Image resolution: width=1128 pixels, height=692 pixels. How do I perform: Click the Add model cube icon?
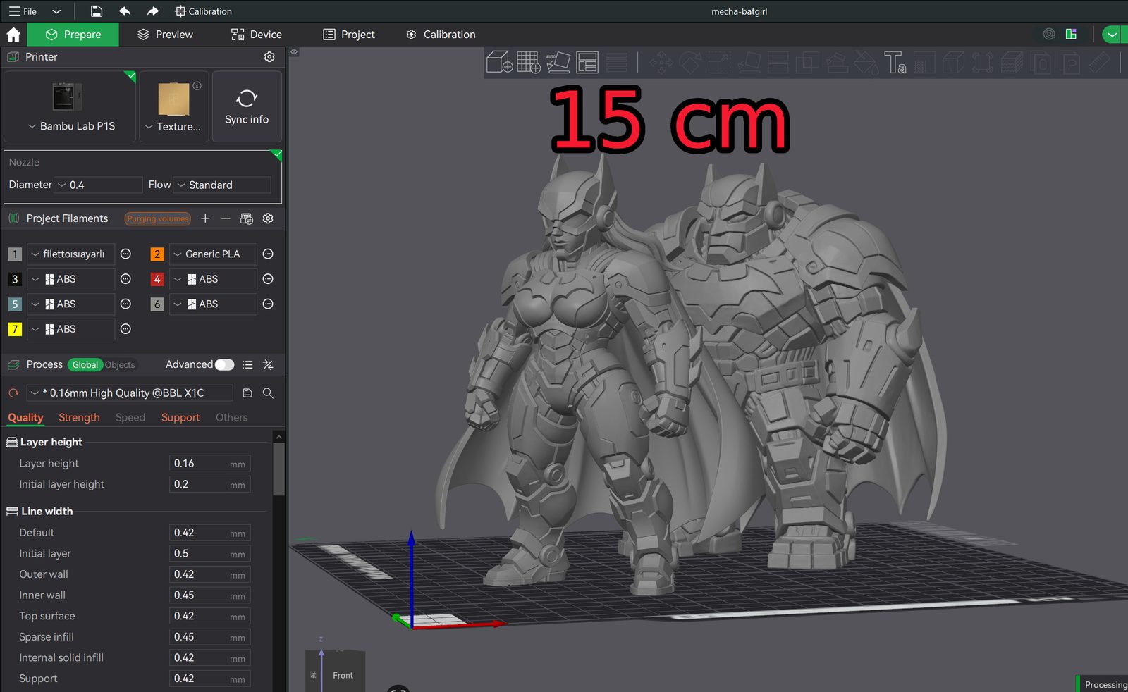[x=499, y=62]
